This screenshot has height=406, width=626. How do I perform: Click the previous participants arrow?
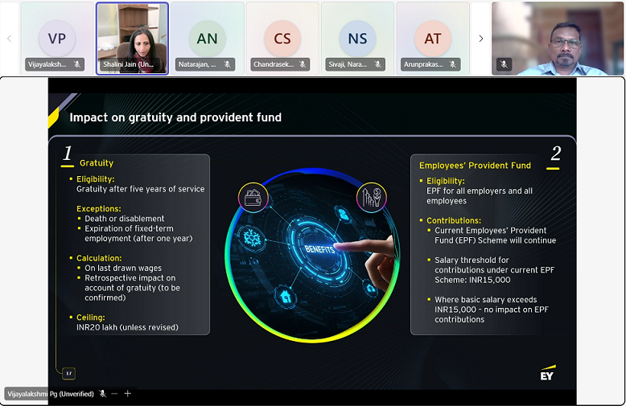[x=9, y=39]
